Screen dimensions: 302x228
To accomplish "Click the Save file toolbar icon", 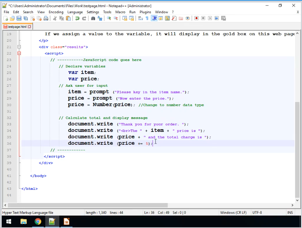I will click(x=19, y=18).
